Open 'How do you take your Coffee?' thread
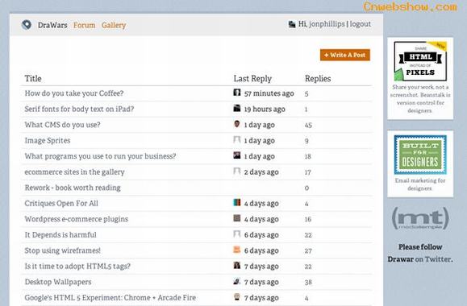Screen dimensions: 467x306 [74, 93]
